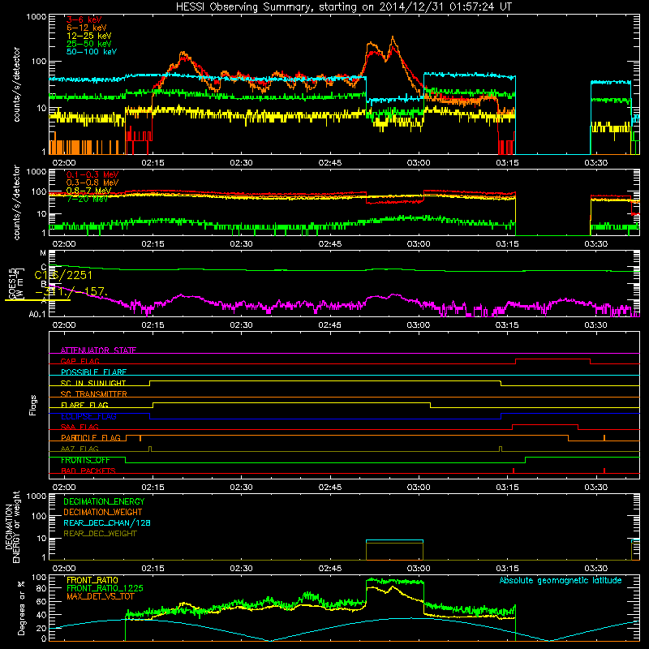Click the 03:00 tick label under the top panel
The height and width of the screenshot is (649, 649).
[x=419, y=163]
